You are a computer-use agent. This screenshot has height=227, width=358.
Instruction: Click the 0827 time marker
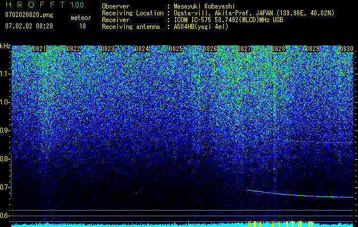244,49
